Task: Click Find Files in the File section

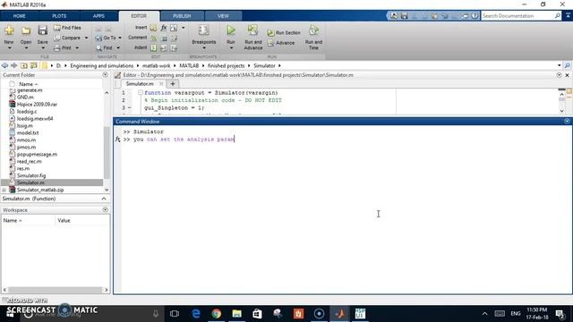Action: [x=68, y=28]
